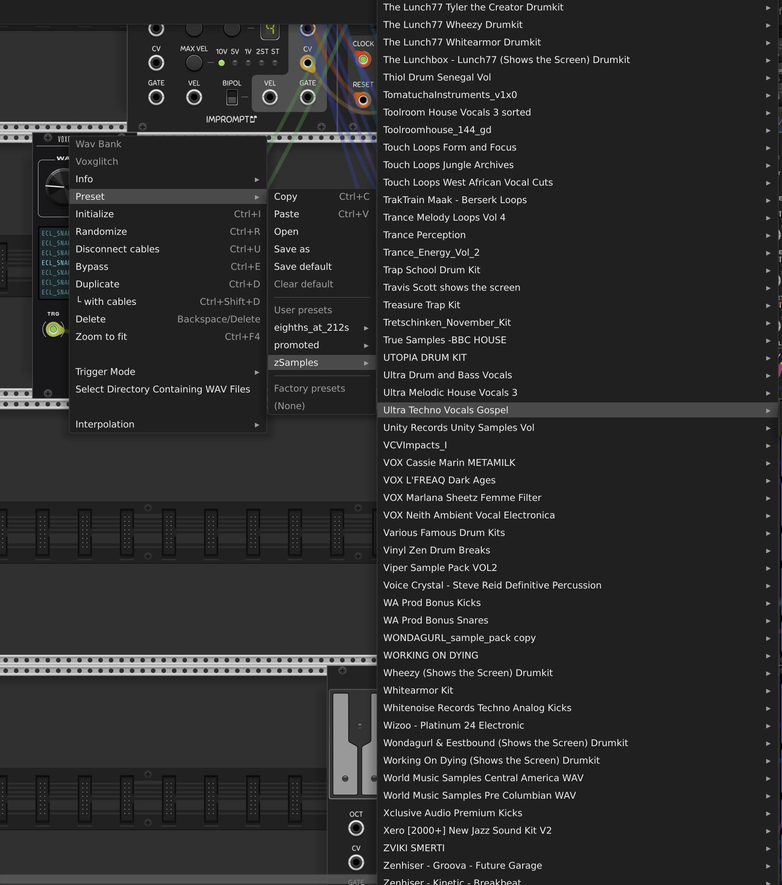782x885 pixels.
Task: Select Delete in the module menu
Action: click(x=168, y=319)
